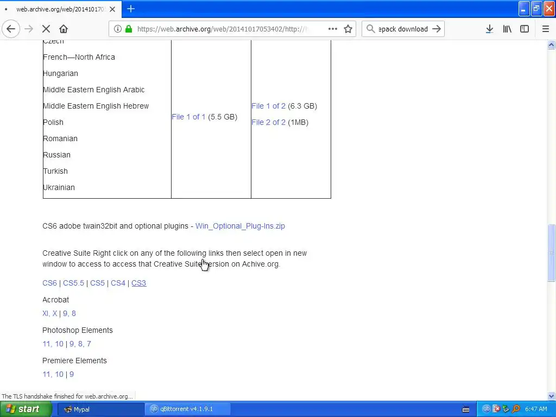The height and width of the screenshot is (417, 556).
Task: Open Photoshop Elements 9, 8, 7 link
Action: click(80, 344)
